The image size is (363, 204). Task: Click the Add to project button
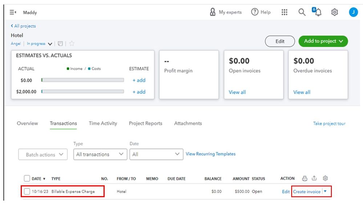tap(323, 41)
